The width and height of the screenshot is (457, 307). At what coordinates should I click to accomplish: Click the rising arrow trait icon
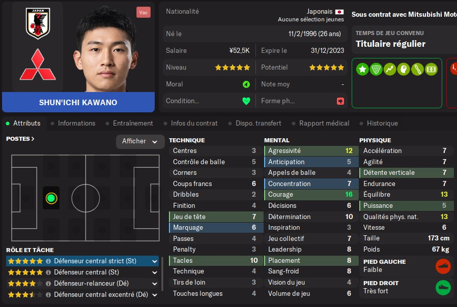(x=390, y=69)
